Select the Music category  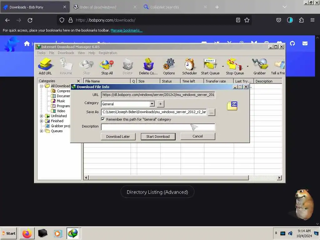(58, 101)
